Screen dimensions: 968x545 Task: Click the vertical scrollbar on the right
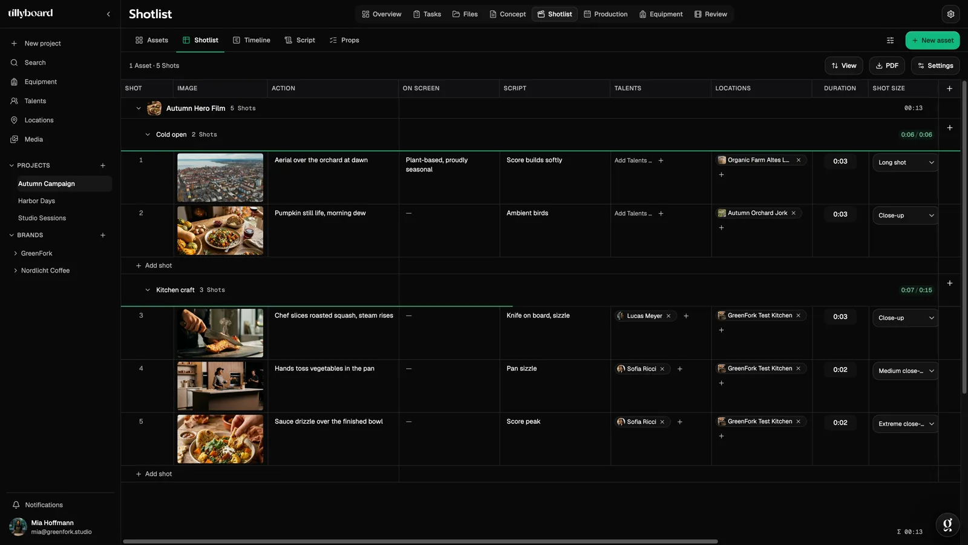(964, 237)
